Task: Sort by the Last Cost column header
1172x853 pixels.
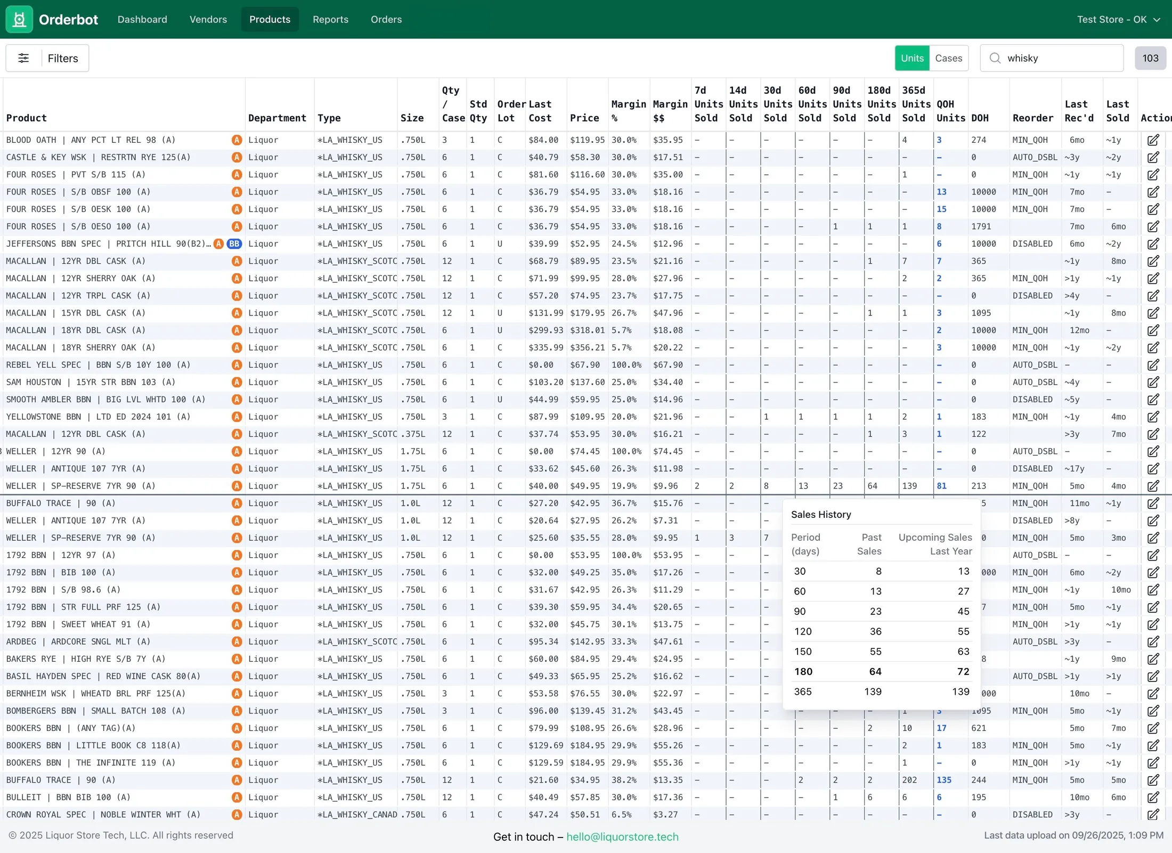Action: click(x=540, y=111)
